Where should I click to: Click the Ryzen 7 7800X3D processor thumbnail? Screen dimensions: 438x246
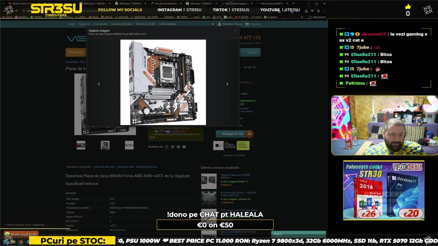(209, 199)
